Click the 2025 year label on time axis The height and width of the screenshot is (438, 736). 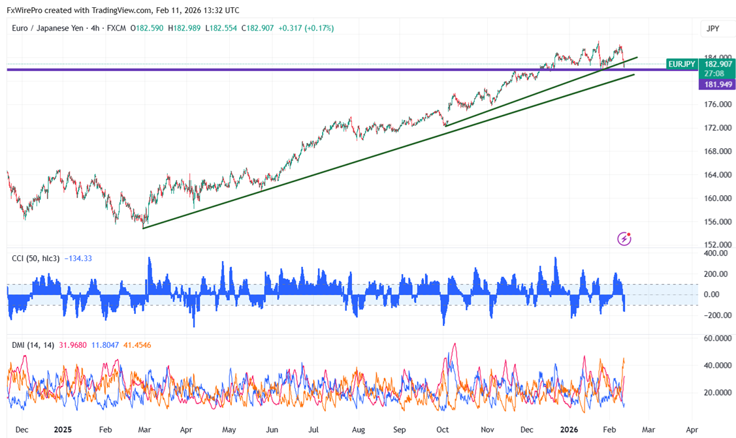(x=63, y=430)
